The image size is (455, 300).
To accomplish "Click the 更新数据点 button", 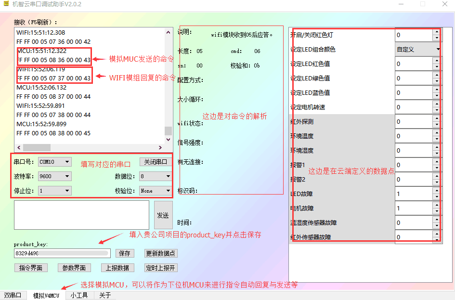I will [160, 253].
